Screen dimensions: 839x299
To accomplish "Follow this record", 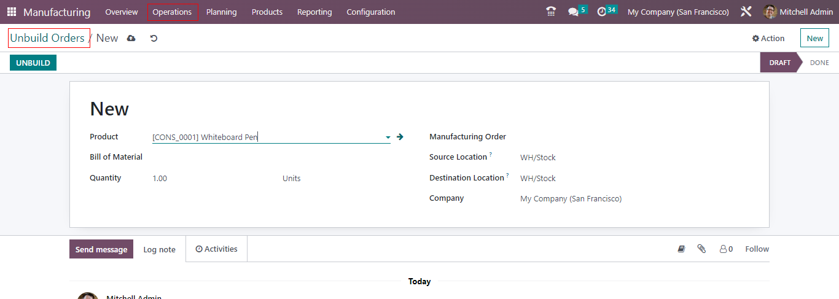I will (x=757, y=249).
